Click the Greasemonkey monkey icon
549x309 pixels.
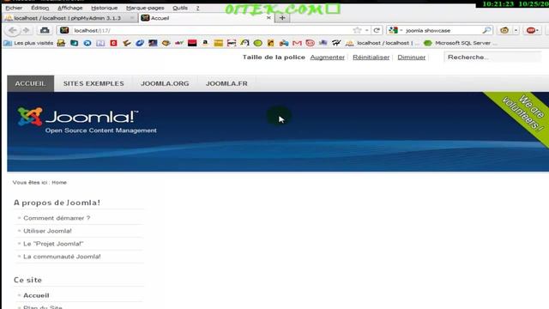coord(504,31)
